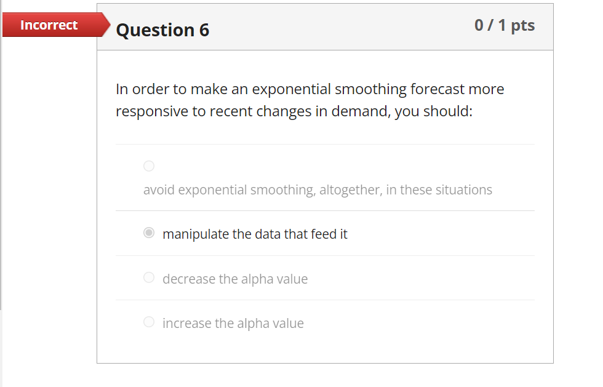Click the answer text 'increase the alpha value'
Image resolution: width=603 pixels, height=387 pixels.
pos(232,322)
